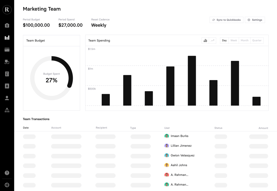Click Lillian Jimenez avatar

(167, 146)
